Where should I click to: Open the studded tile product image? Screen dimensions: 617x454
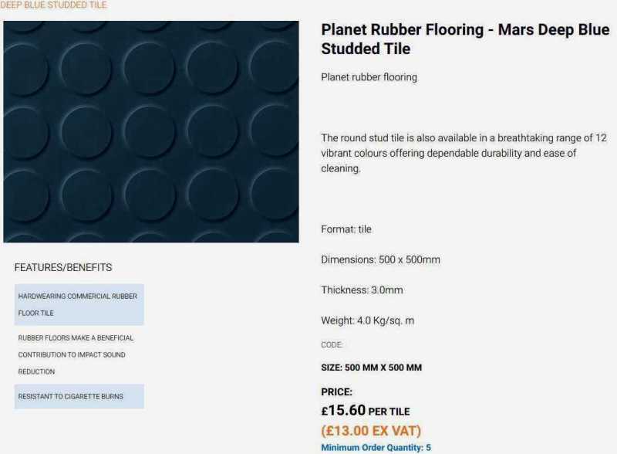coord(151,131)
